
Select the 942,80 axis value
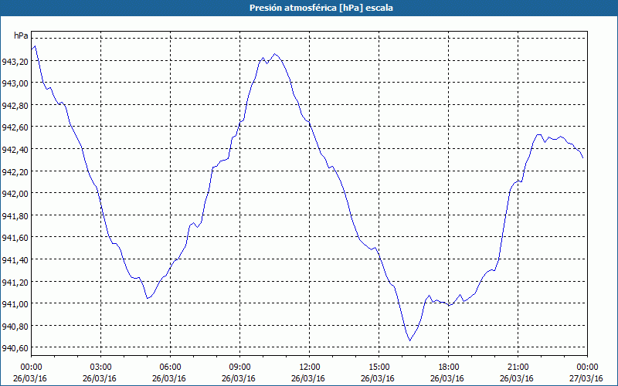click(15, 106)
